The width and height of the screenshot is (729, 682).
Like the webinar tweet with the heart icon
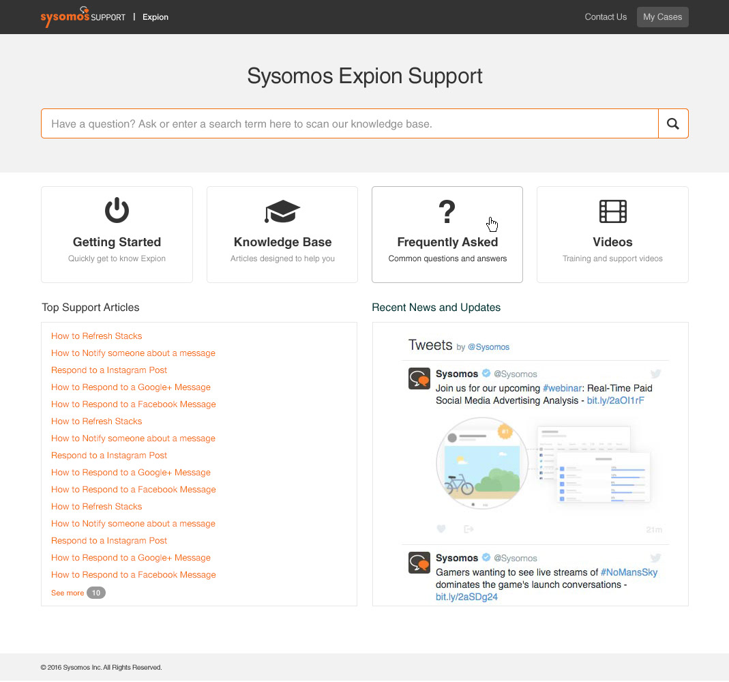(x=441, y=529)
